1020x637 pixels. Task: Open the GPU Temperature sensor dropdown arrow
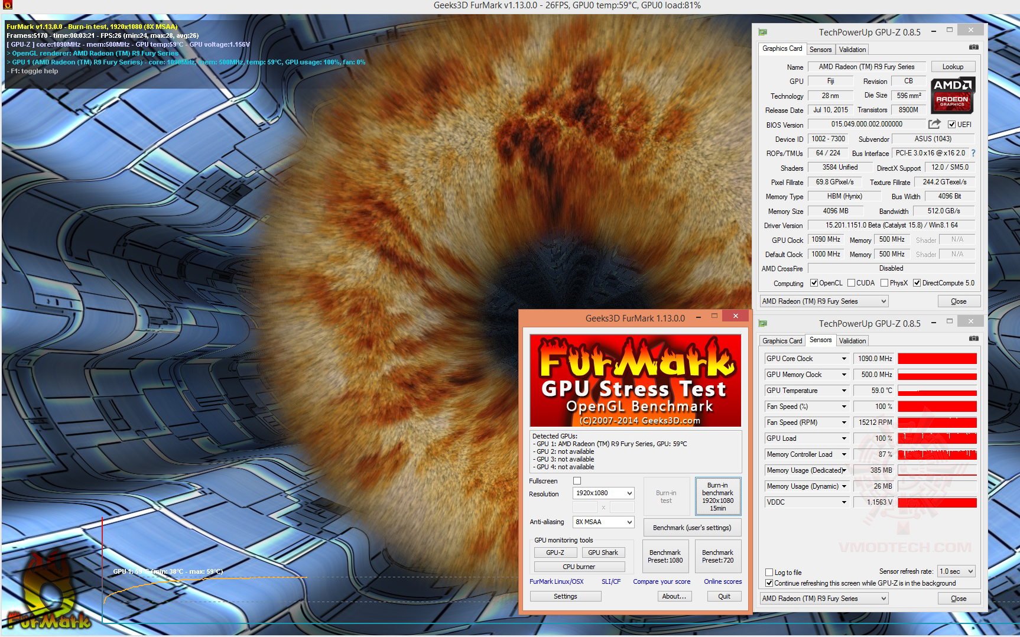[x=844, y=391]
